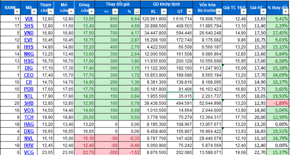The height and width of the screenshot is (155, 290).
Task: Select VCG closing price cell 22,70
Action: (x=85, y=152)
